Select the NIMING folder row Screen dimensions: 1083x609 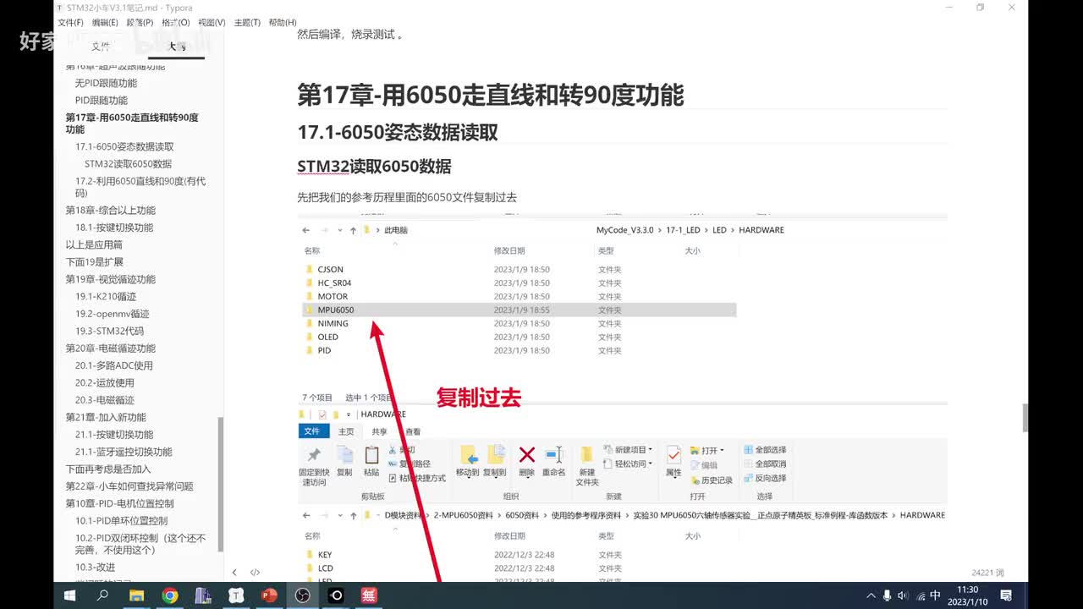point(519,323)
